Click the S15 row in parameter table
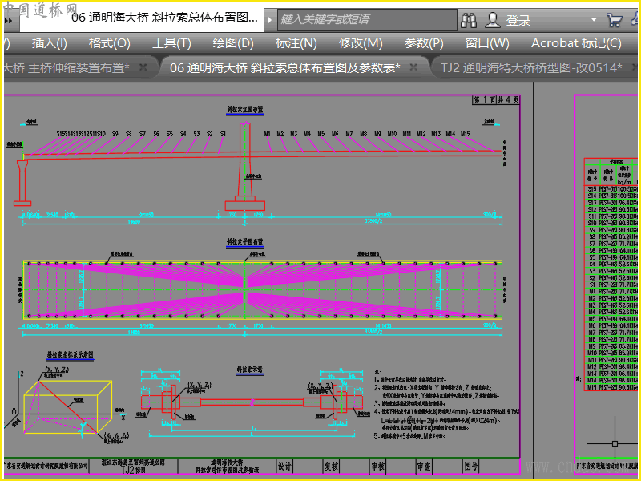Image resolution: width=641 pixels, height=481 pixels. click(x=612, y=189)
